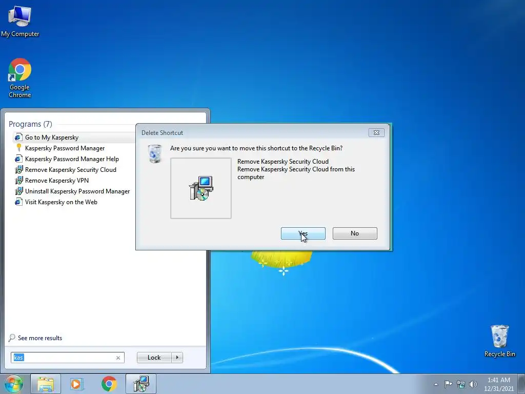Viewport: 525px width, 394px height.
Task: Select Remove Kaspersky VPN entry
Action: point(56,180)
